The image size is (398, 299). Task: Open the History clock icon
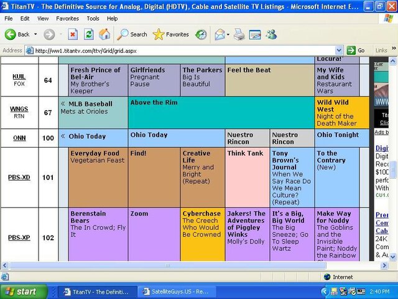click(x=201, y=34)
